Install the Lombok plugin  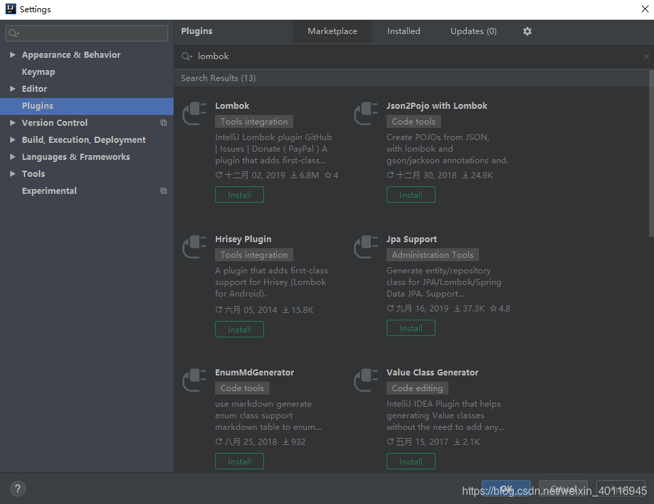click(240, 195)
